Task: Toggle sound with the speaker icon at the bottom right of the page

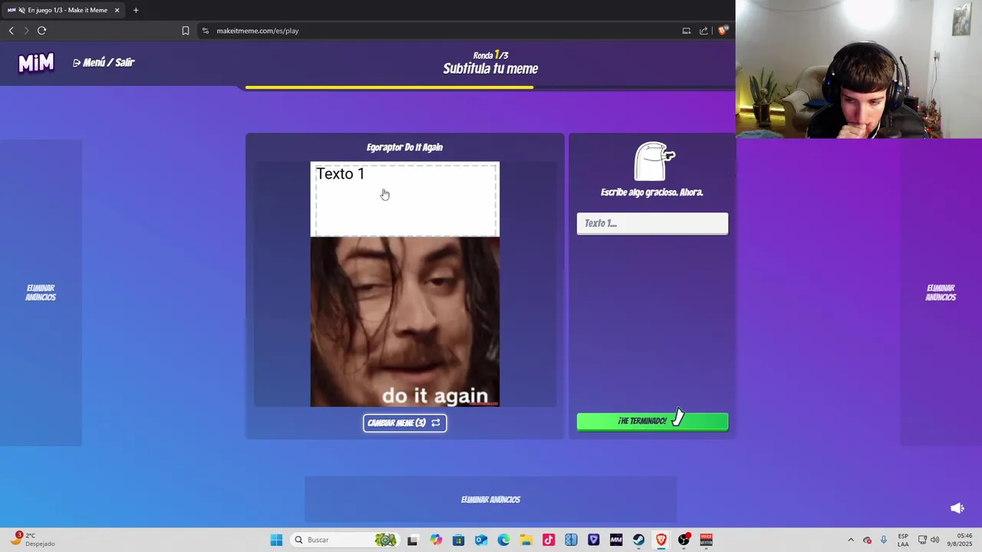Action: 957,508
